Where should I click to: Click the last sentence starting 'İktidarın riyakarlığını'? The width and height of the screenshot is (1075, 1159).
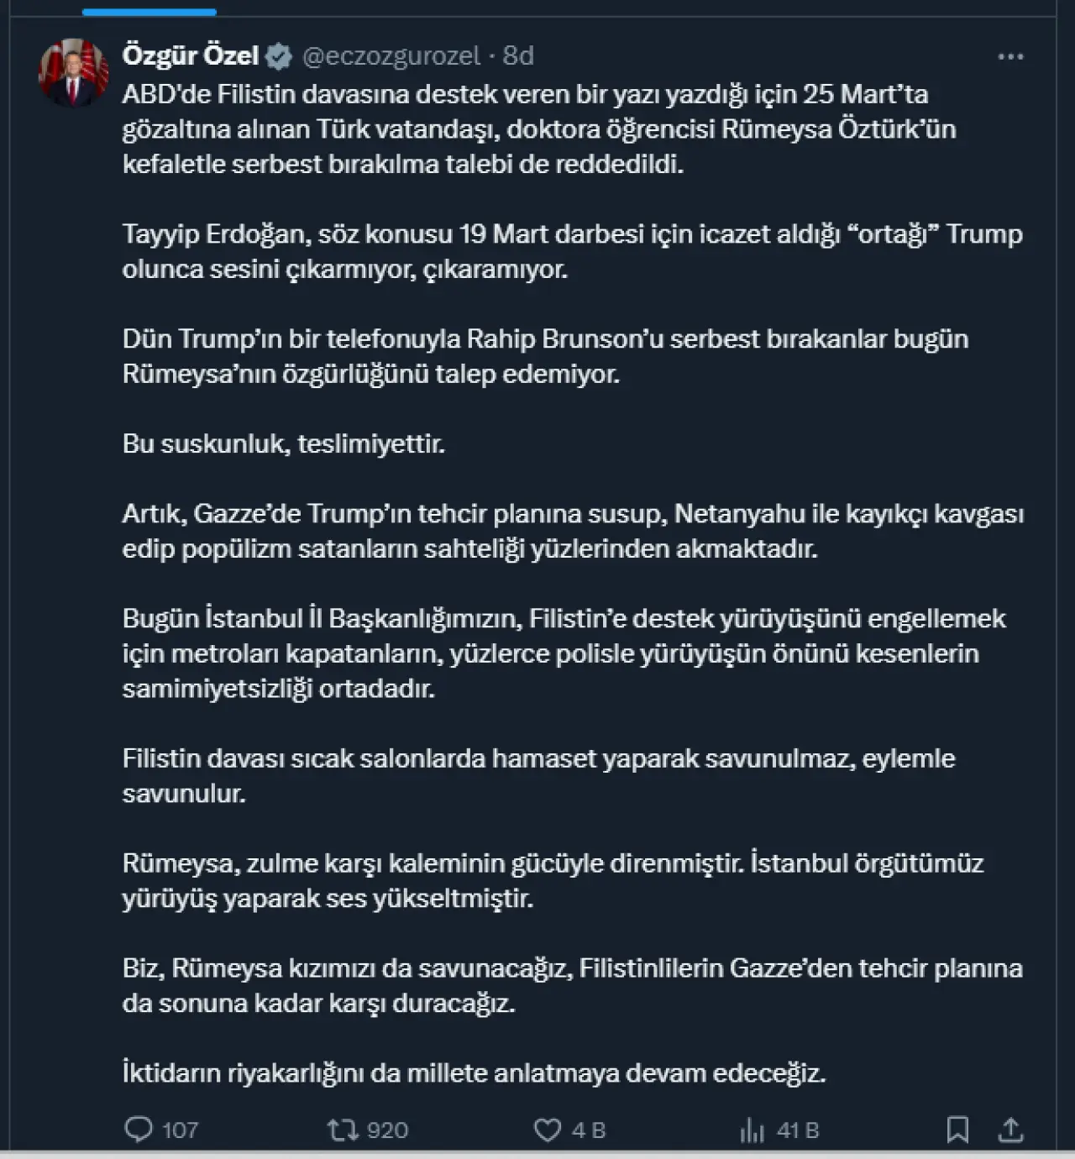coord(475,1073)
